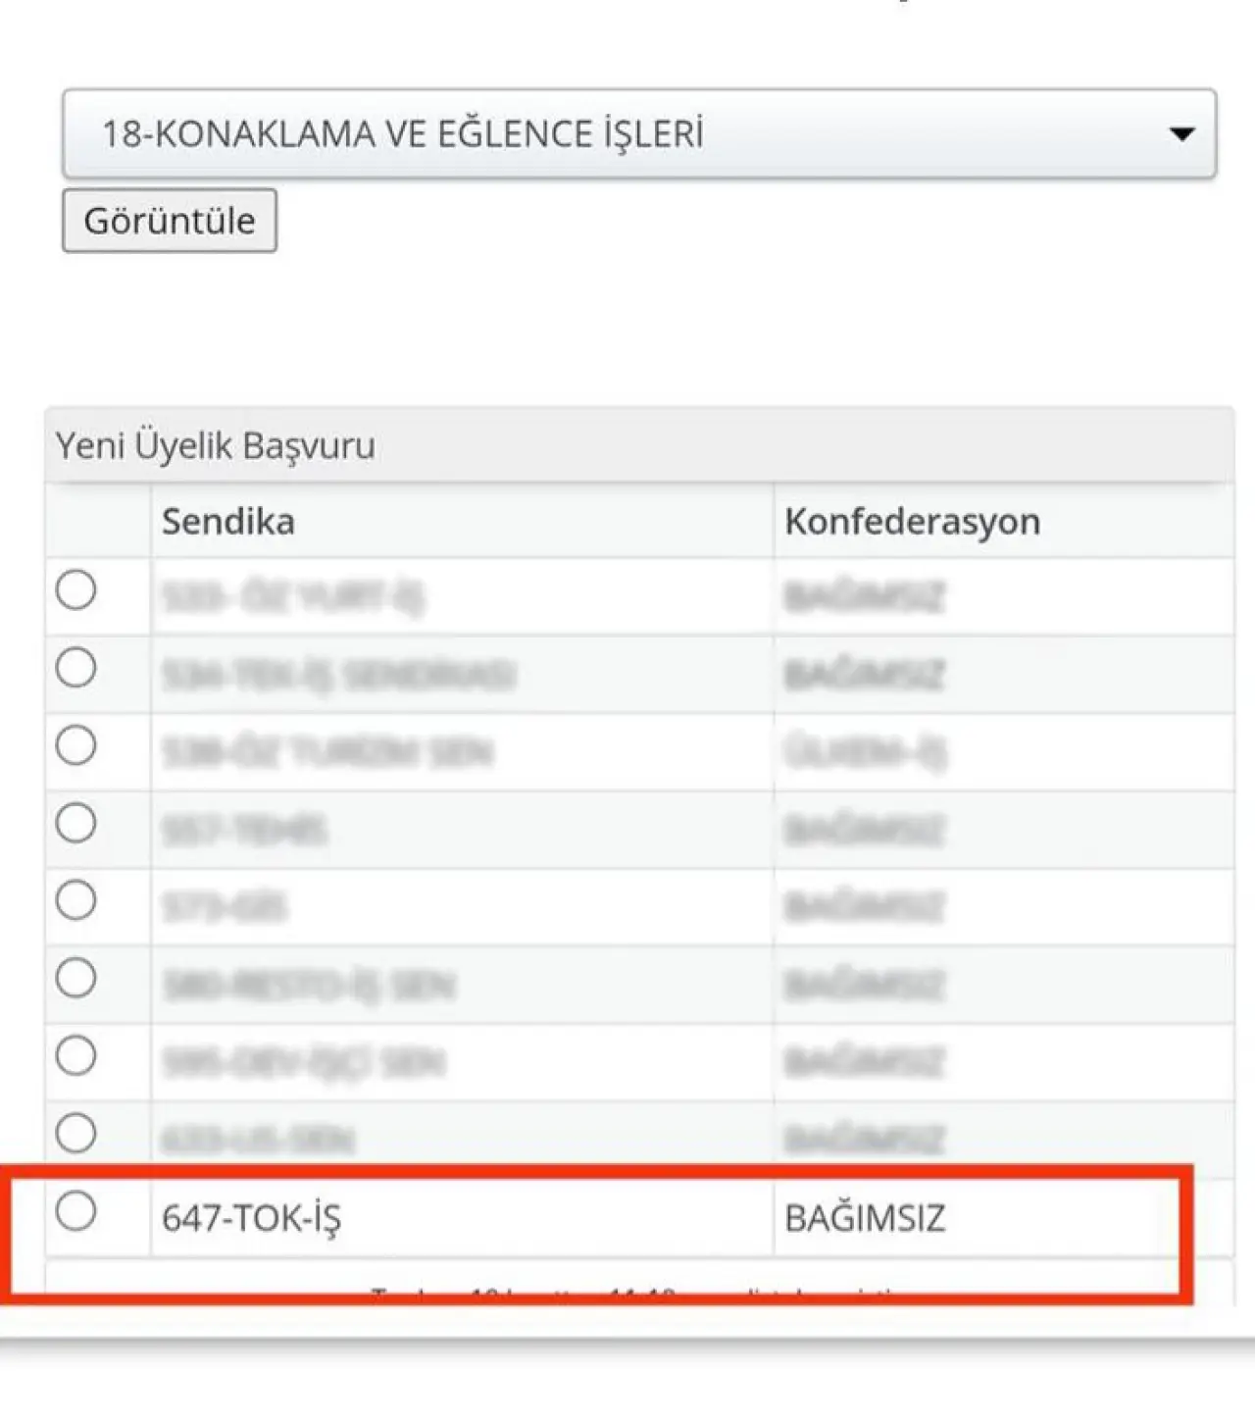
Task: Click the Konfederasyon column header
Action: tap(912, 522)
